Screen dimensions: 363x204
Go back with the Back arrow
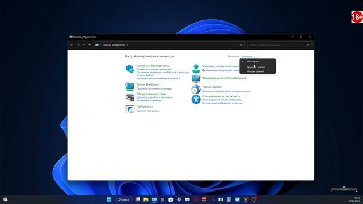pos(72,45)
